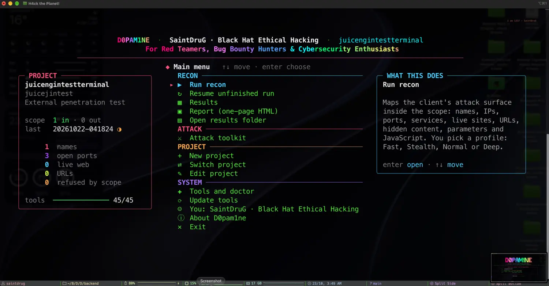The image size is (549, 286).
Task: Click the crossed swords icon for Attack toolkit
Action: click(x=180, y=138)
